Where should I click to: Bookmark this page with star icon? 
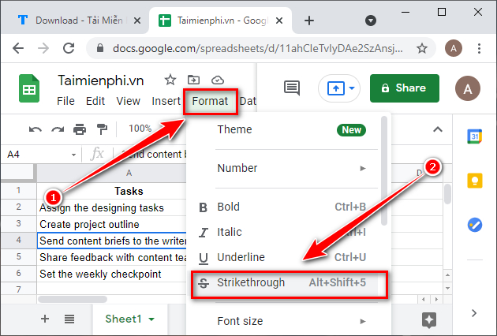(x=421, y=48)
